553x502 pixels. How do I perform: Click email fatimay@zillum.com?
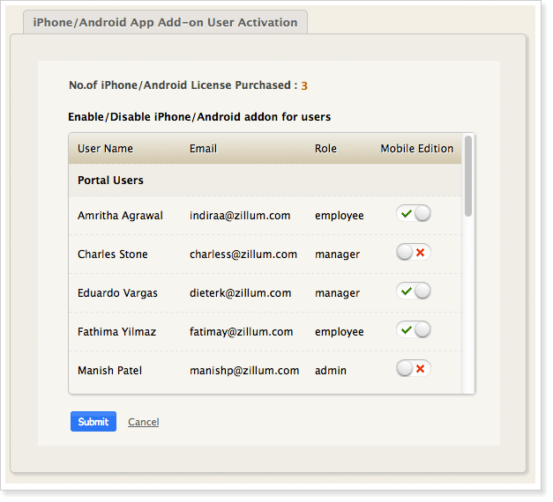point(241,332)
